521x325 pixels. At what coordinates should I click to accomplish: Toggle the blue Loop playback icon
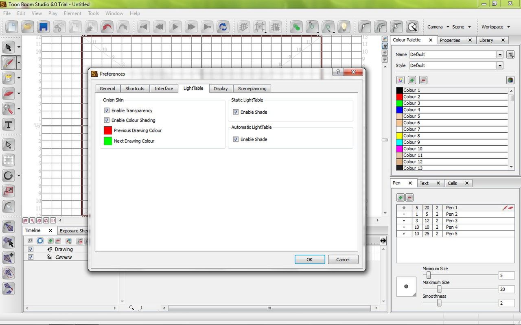click(223, 27)
